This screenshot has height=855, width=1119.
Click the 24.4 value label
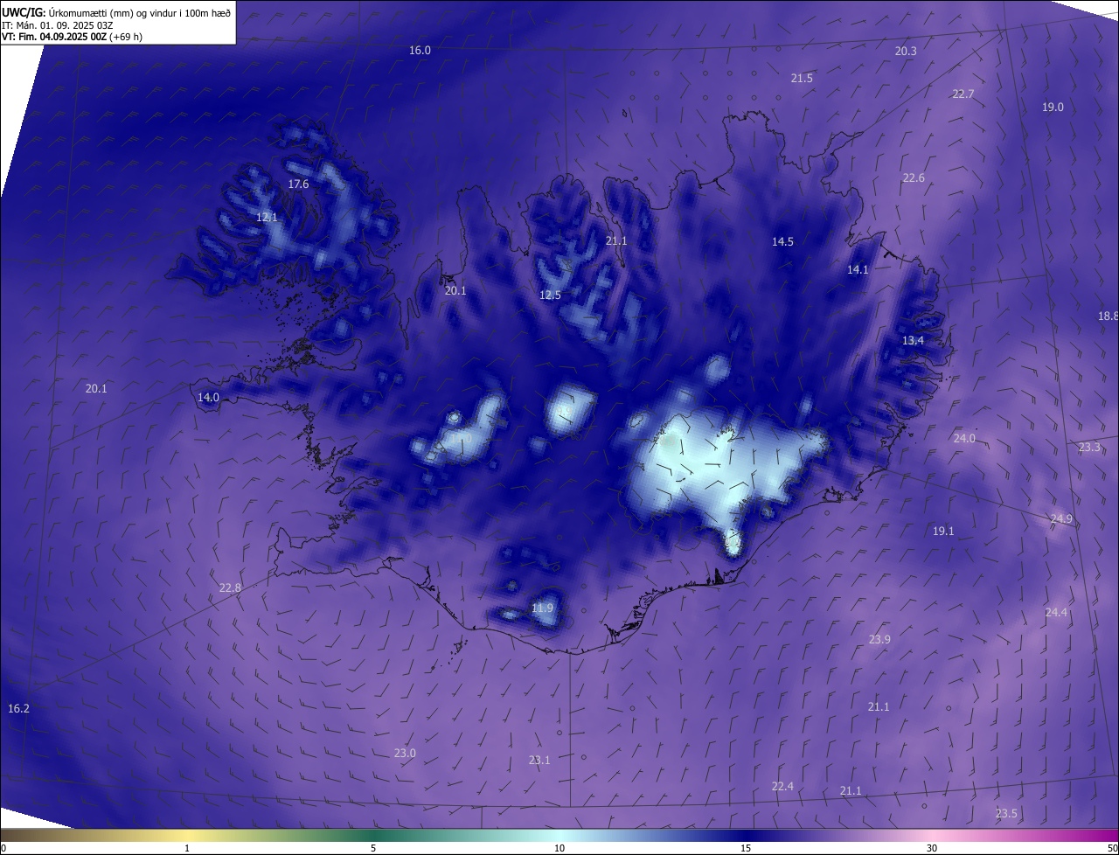[x=1056, y=613]
